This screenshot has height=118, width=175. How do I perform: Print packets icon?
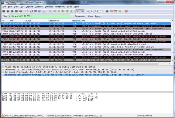(x=44, y=11)
